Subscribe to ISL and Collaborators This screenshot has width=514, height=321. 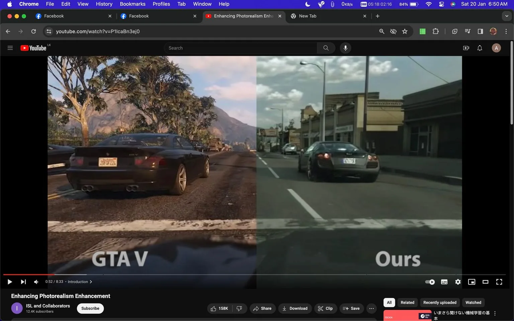tap(90, 308)
